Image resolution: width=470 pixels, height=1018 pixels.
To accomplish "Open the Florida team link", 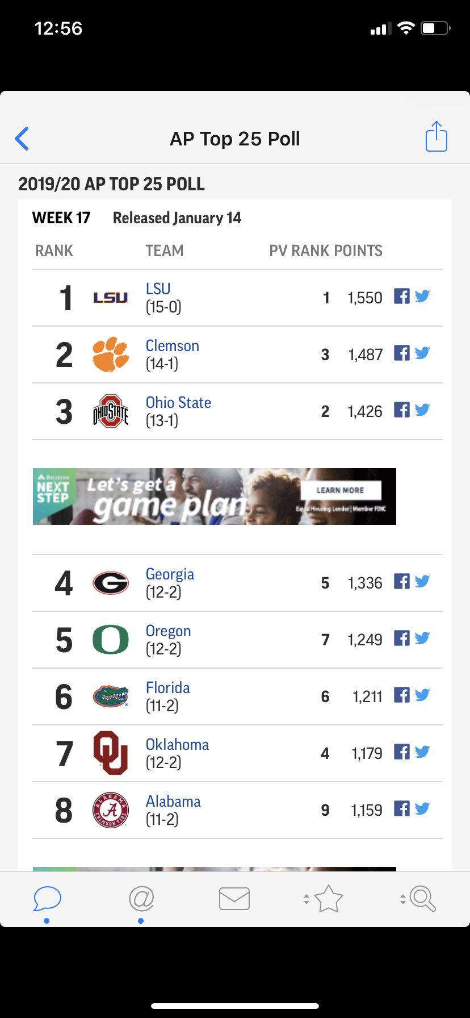I will [167, 687].
